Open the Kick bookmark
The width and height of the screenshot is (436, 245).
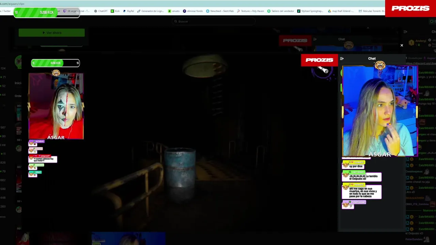(115, 11)
